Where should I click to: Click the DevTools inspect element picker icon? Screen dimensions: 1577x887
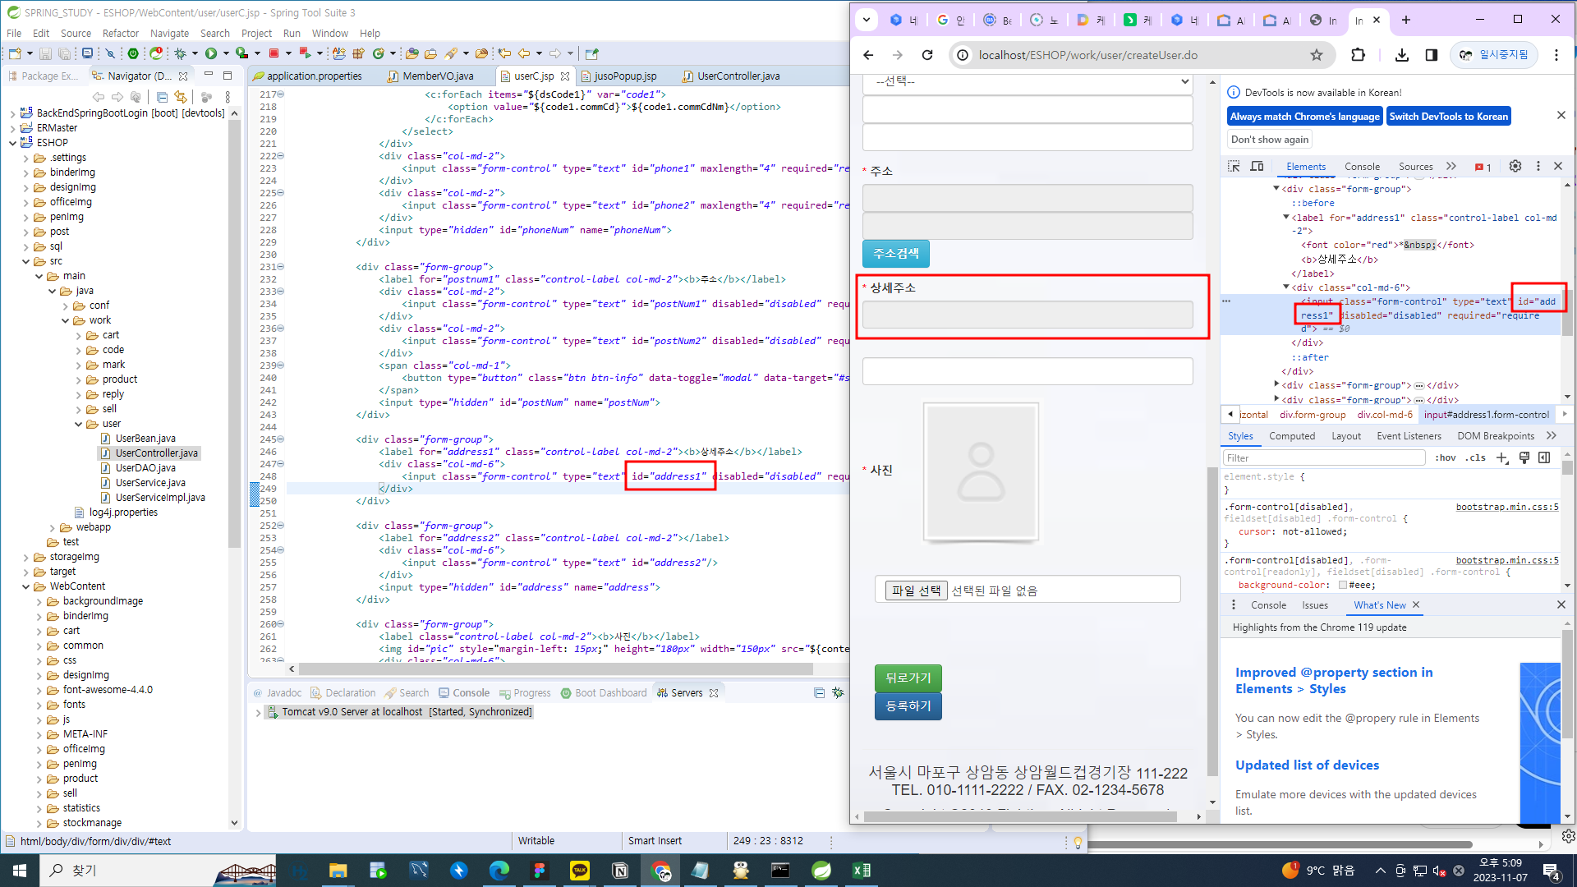click(1234, 167)
